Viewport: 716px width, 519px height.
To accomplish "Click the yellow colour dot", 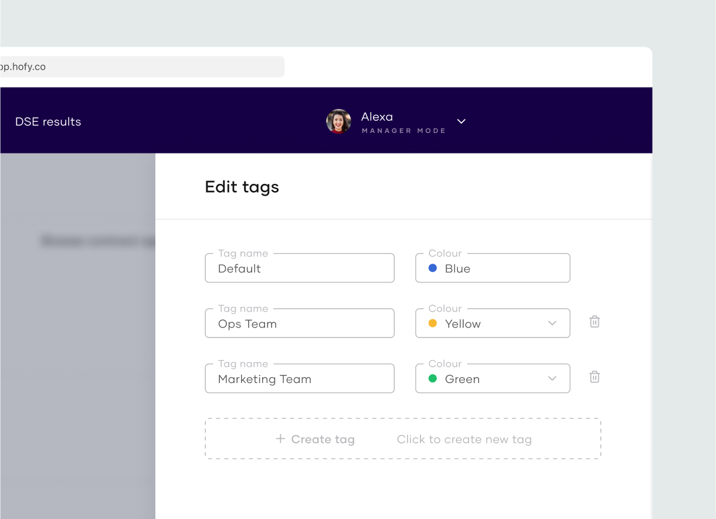I will (433, 323).
